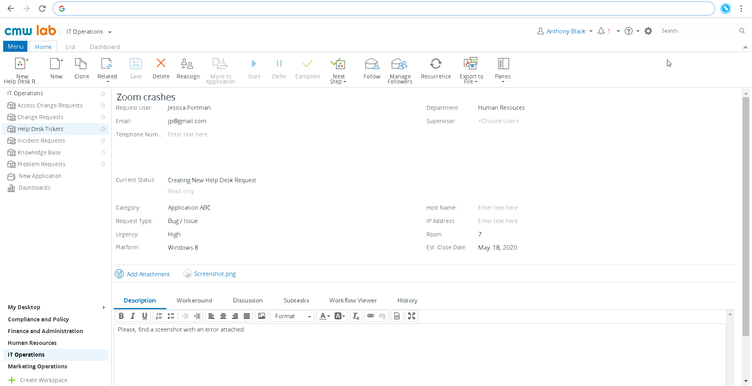The image size is (752, 386).
Task: Switch to the List ribbon tab
Action: coord(70,47)
